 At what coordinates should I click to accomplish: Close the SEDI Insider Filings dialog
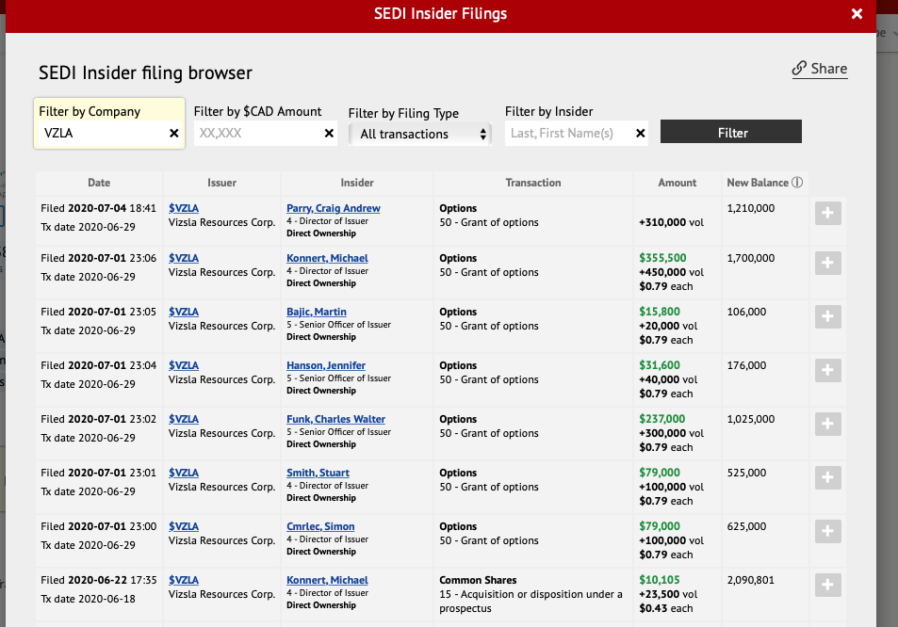pos(857,14)
